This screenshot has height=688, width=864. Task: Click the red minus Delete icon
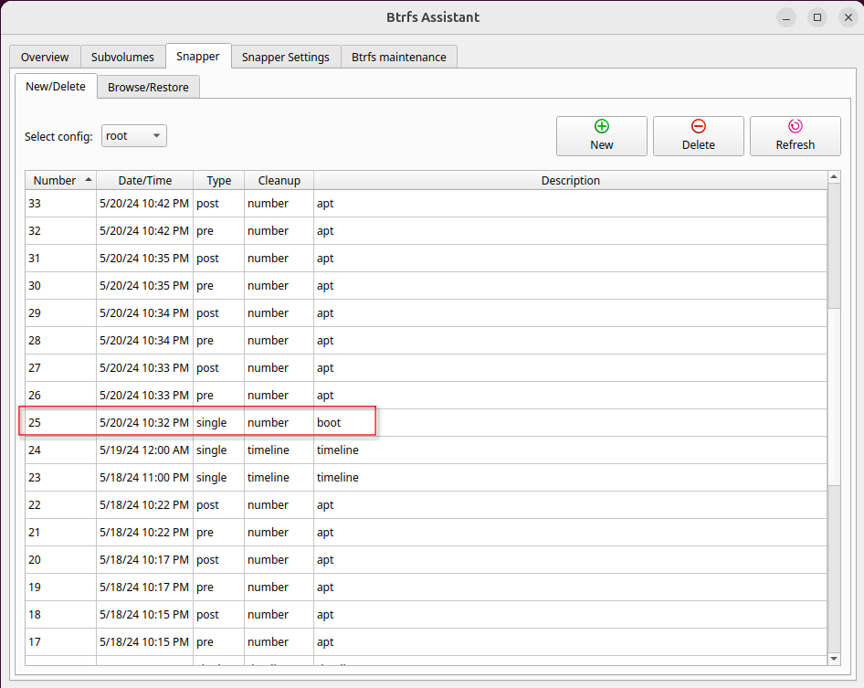[698, 127]
